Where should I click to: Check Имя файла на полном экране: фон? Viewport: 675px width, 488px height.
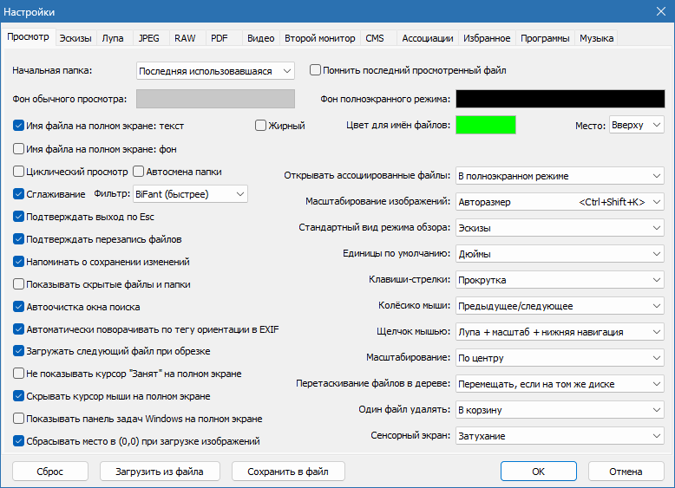click(18, 149)
